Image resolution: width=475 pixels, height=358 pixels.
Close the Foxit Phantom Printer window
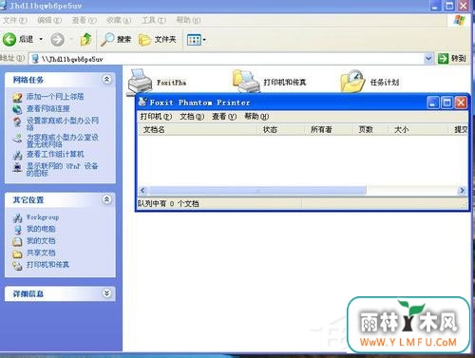[461, 103]
